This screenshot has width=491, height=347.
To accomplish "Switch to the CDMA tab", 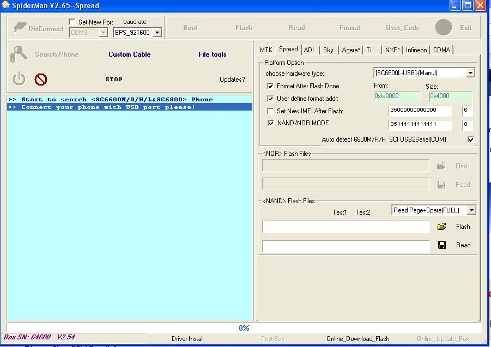I will pyautogui.click(x=441, y=50).
